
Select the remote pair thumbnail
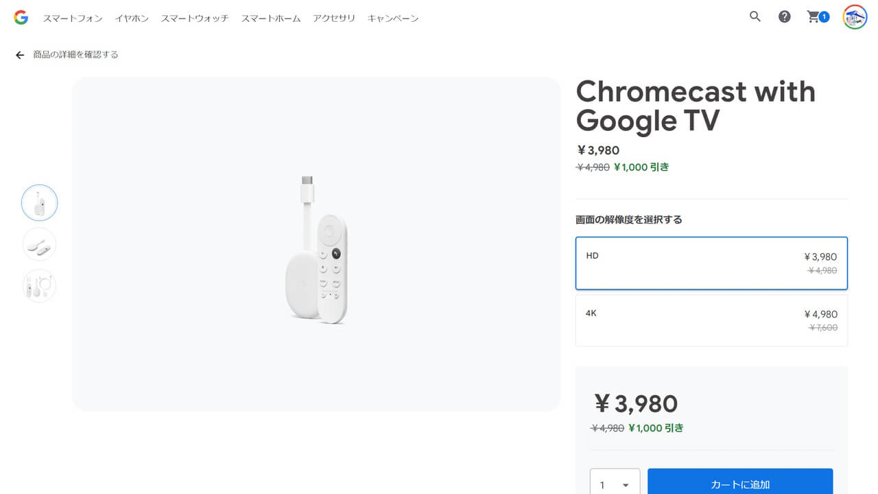[39, 244]
